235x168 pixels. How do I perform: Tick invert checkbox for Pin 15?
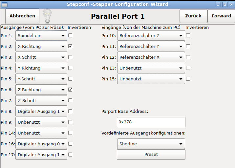point(188,79)
